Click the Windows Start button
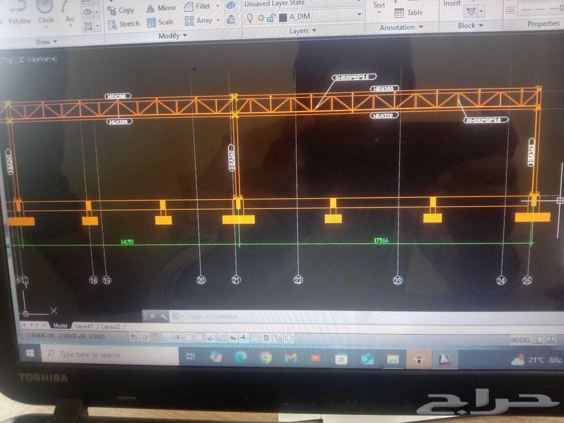Screen dimensions: 564x423 (29, 355)
